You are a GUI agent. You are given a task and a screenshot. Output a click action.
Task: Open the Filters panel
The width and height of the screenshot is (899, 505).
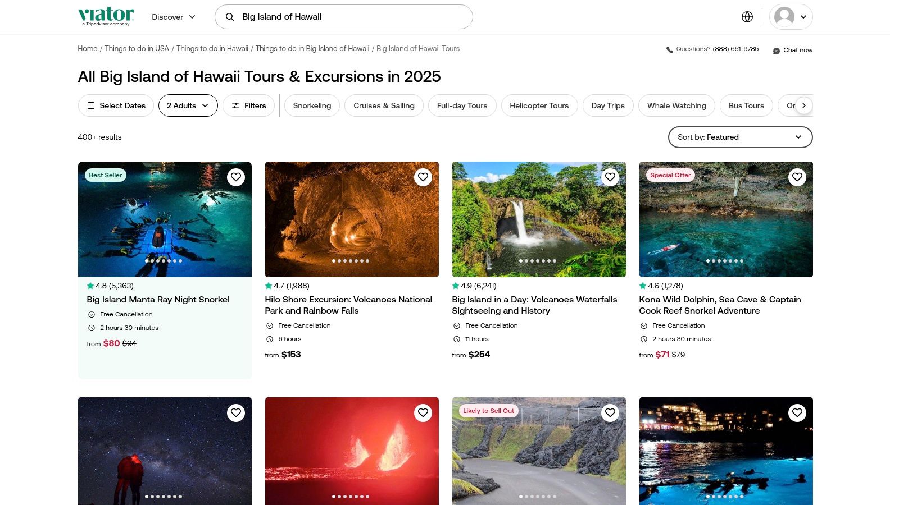(x=248, y=105)
